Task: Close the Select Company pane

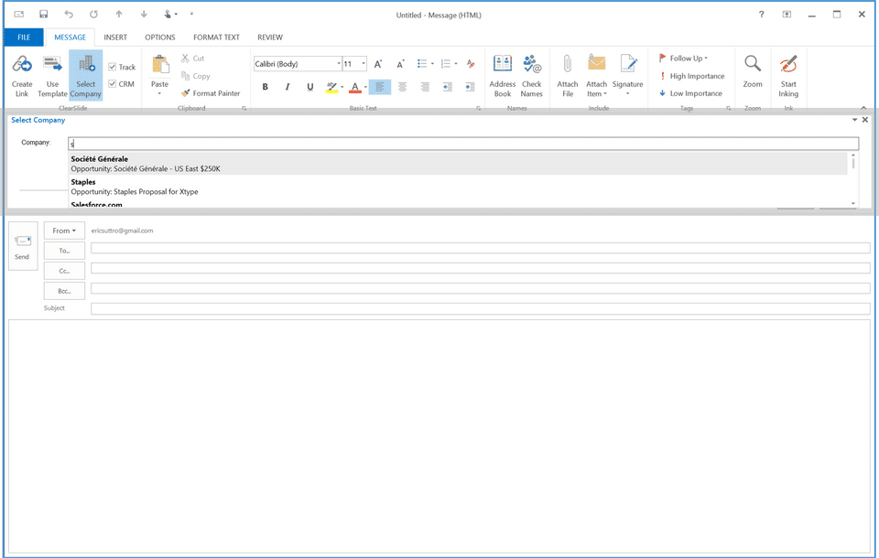Action: pyautogui.click(x=865, y=120)
